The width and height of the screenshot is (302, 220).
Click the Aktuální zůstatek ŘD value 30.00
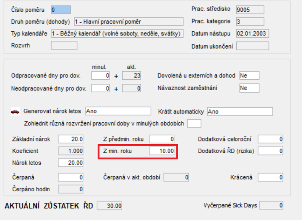coord(109,206)
